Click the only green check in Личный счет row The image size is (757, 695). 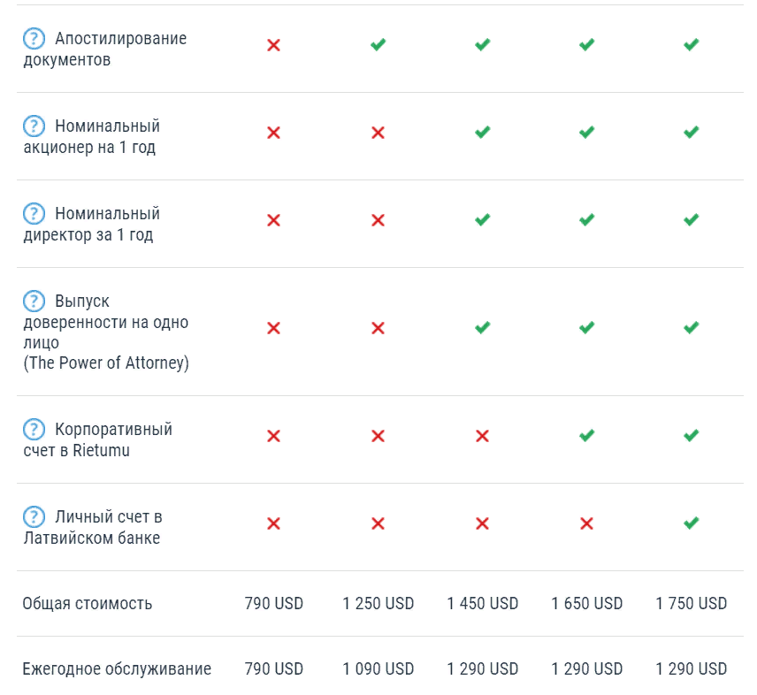pos(691,523)
